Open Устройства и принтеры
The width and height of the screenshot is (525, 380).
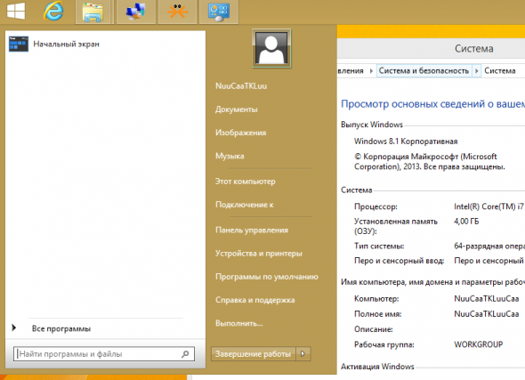click(259, 254)
